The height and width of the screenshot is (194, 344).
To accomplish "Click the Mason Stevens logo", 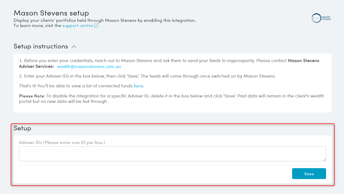I will pos(321,18).
